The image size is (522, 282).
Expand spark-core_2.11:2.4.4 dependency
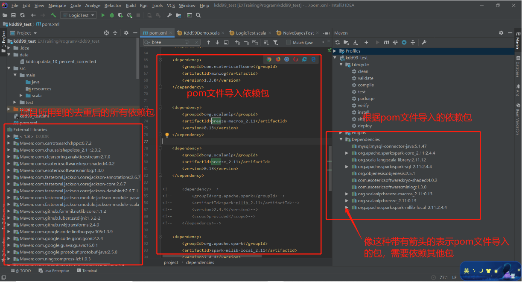click(x=347, y=153)
